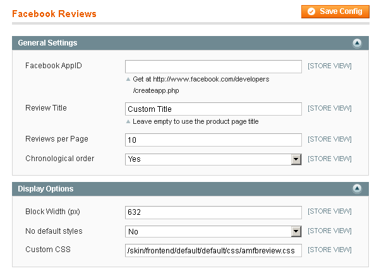
Task: Collapse General Settings with the arrow icon
Action: pos(357,43)
